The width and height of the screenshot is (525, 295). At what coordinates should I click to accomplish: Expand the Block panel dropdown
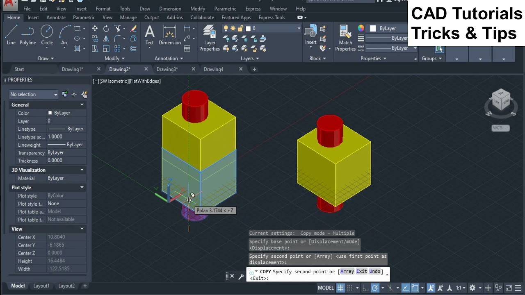click(x=317, y=59)
